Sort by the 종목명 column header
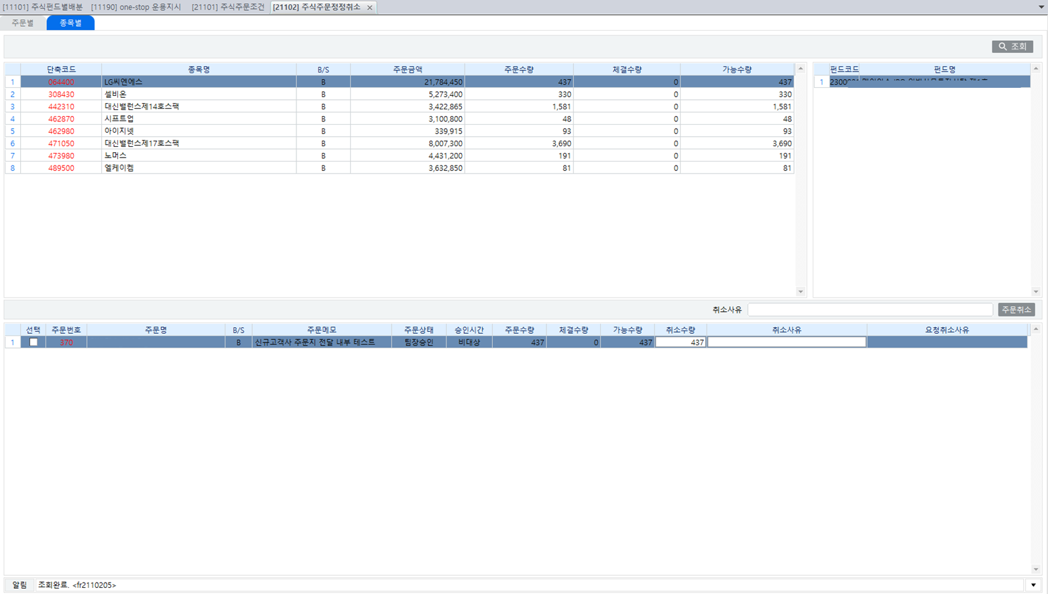Screen dimensions: 1048x594 (x=198, y=69)
